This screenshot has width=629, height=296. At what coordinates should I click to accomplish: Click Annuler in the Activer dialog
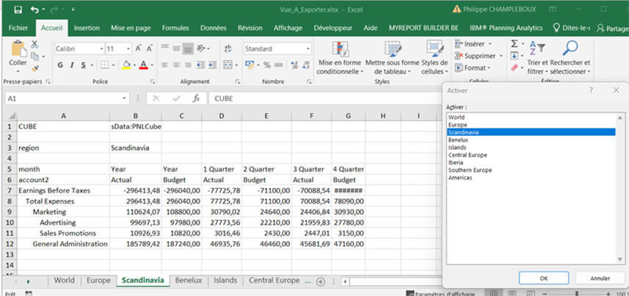[x=600, y=278]
